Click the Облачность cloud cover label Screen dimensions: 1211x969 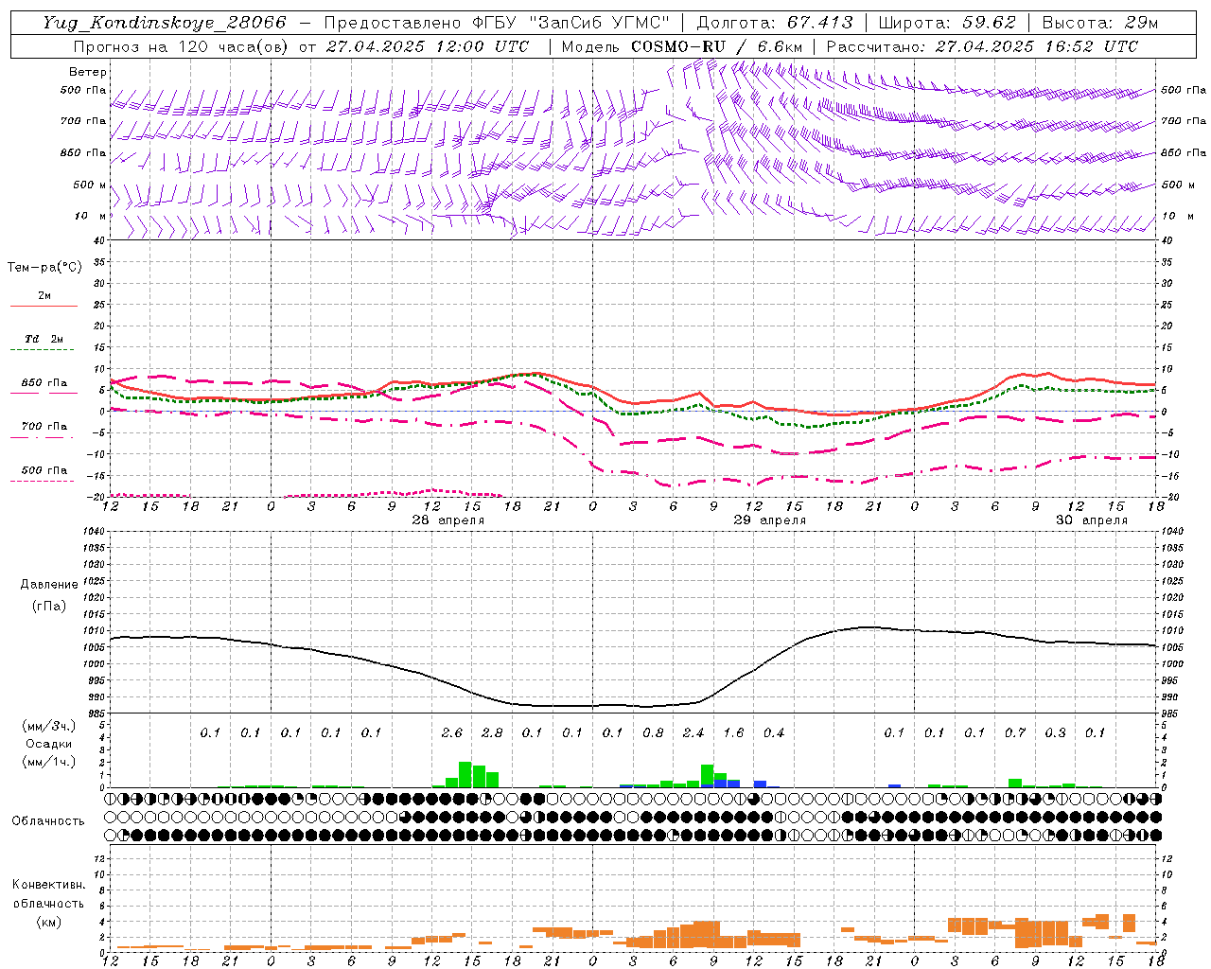coord(48,821)
